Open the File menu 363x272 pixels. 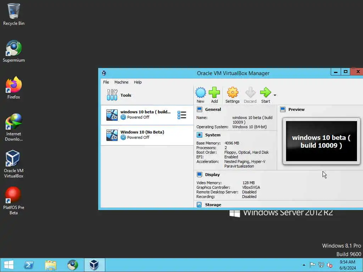coord(106,82)
